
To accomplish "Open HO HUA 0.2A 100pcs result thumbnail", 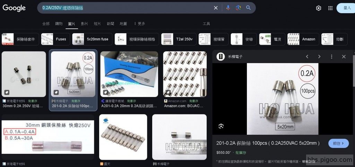I will tap(73, 74).
